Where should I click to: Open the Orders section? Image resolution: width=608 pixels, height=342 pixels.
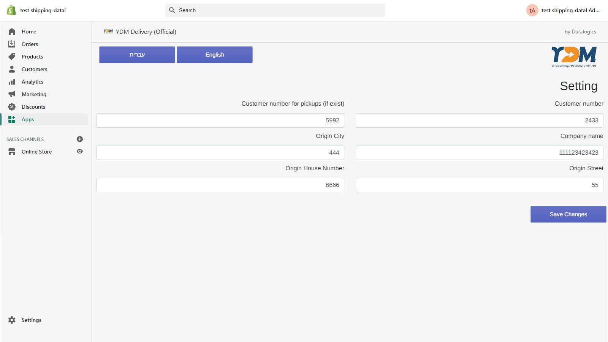click(30, 44)
